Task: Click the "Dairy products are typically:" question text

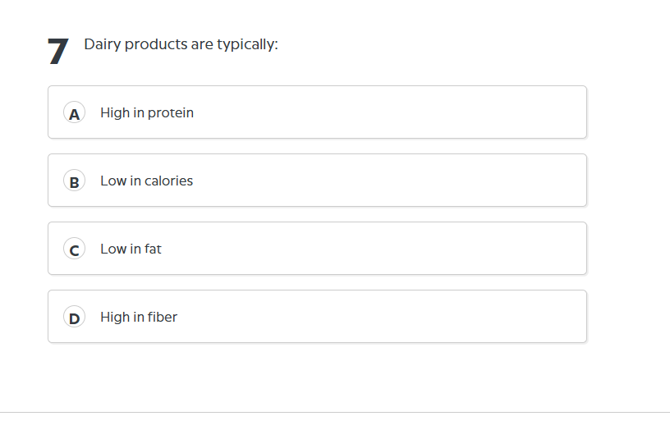Action: tap(181, 44)
